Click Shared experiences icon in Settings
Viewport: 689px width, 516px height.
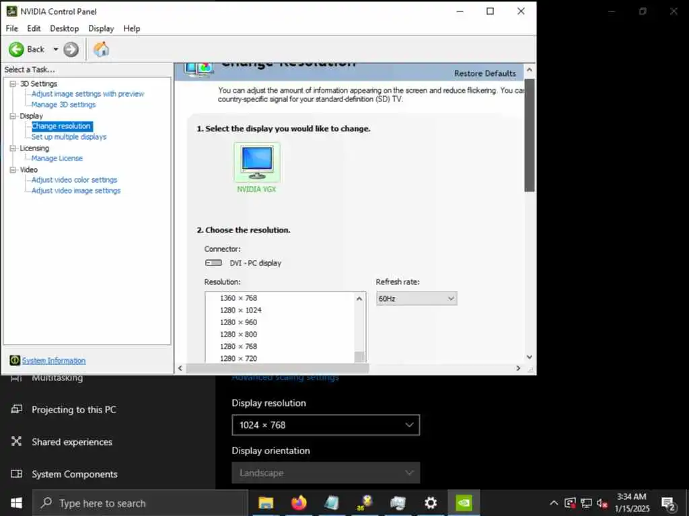tap(16, 441)
